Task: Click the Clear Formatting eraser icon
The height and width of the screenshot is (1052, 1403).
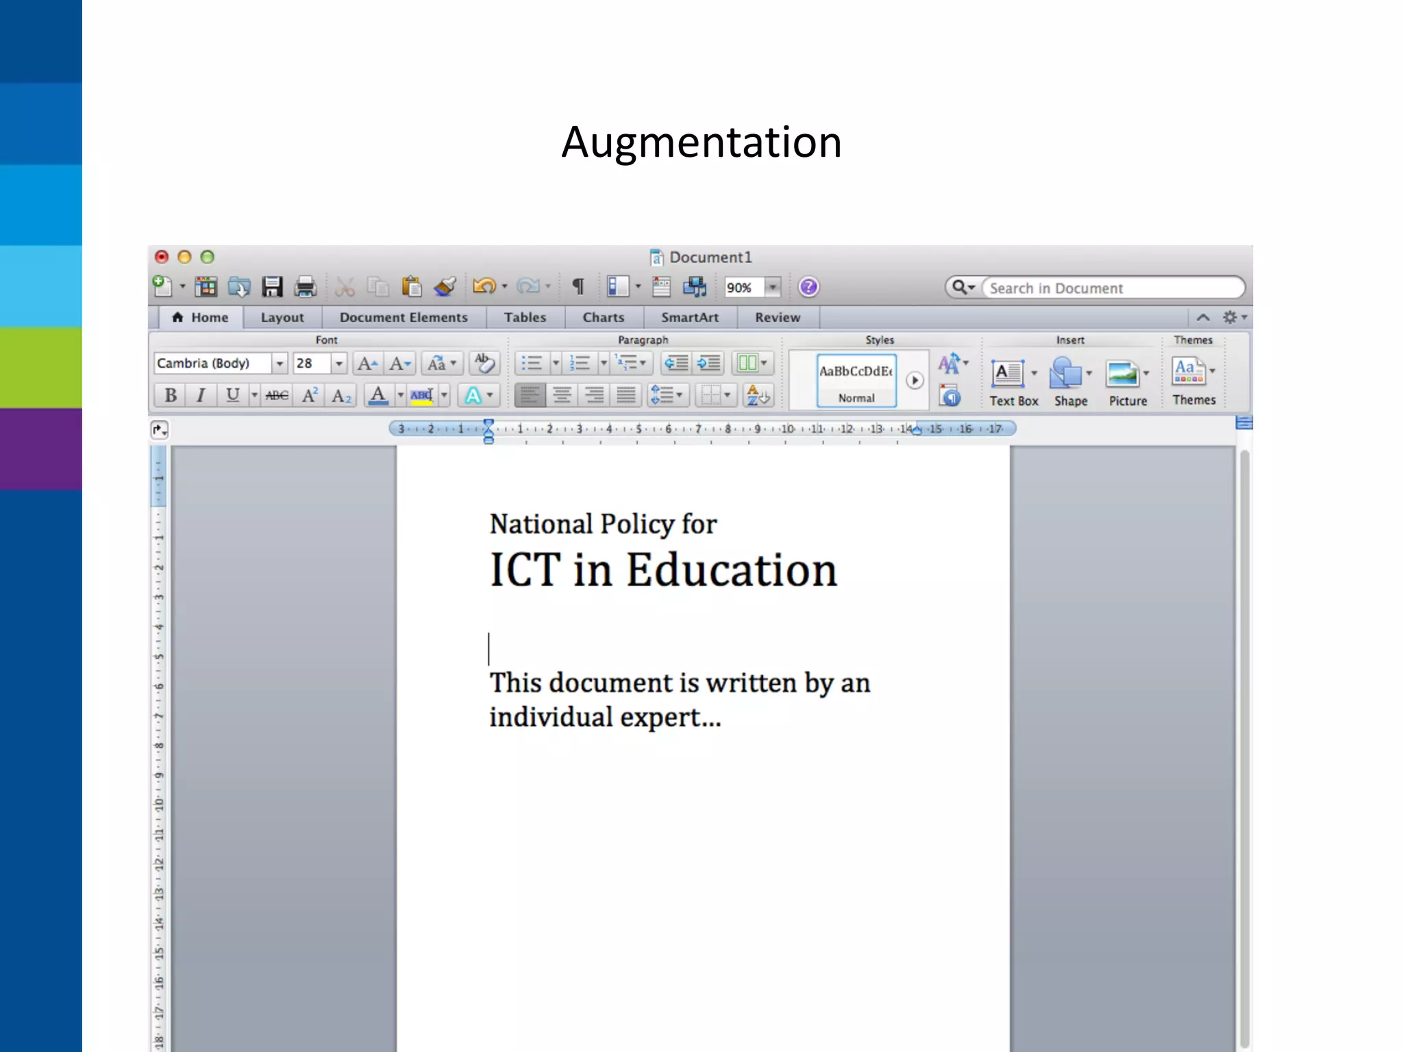Action: point(484,363)
